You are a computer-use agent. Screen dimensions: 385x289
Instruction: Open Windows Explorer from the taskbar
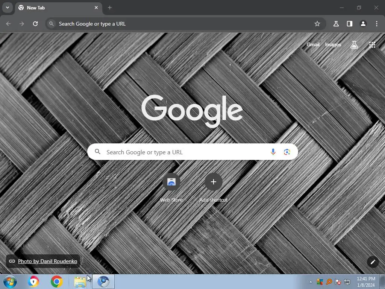[80, 281]
